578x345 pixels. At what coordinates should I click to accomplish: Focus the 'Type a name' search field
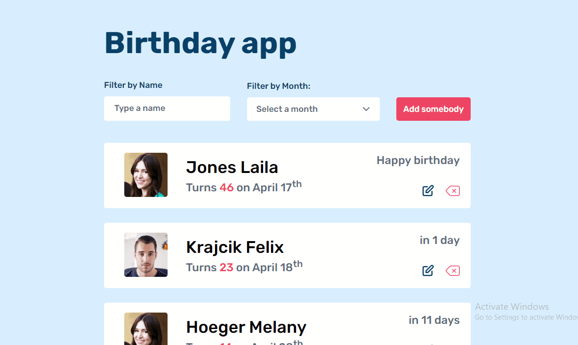[x=167, y=109]
